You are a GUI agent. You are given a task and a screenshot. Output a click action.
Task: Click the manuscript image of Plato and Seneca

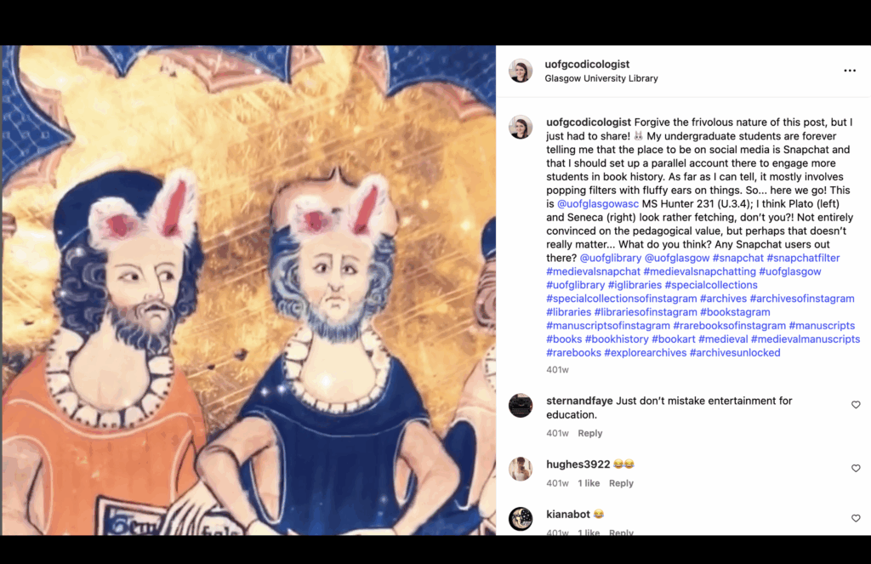[248, 290]
